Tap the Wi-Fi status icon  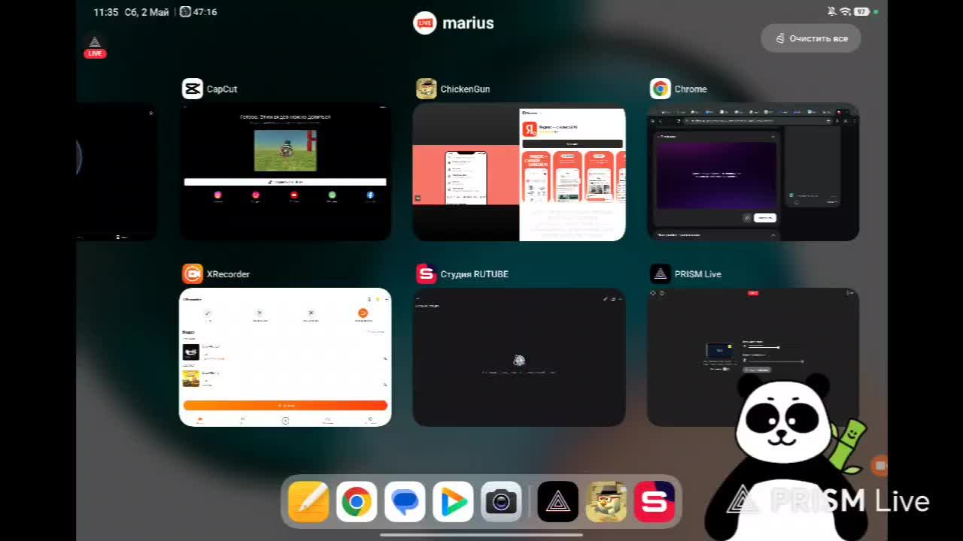click(x=845, y=12)
